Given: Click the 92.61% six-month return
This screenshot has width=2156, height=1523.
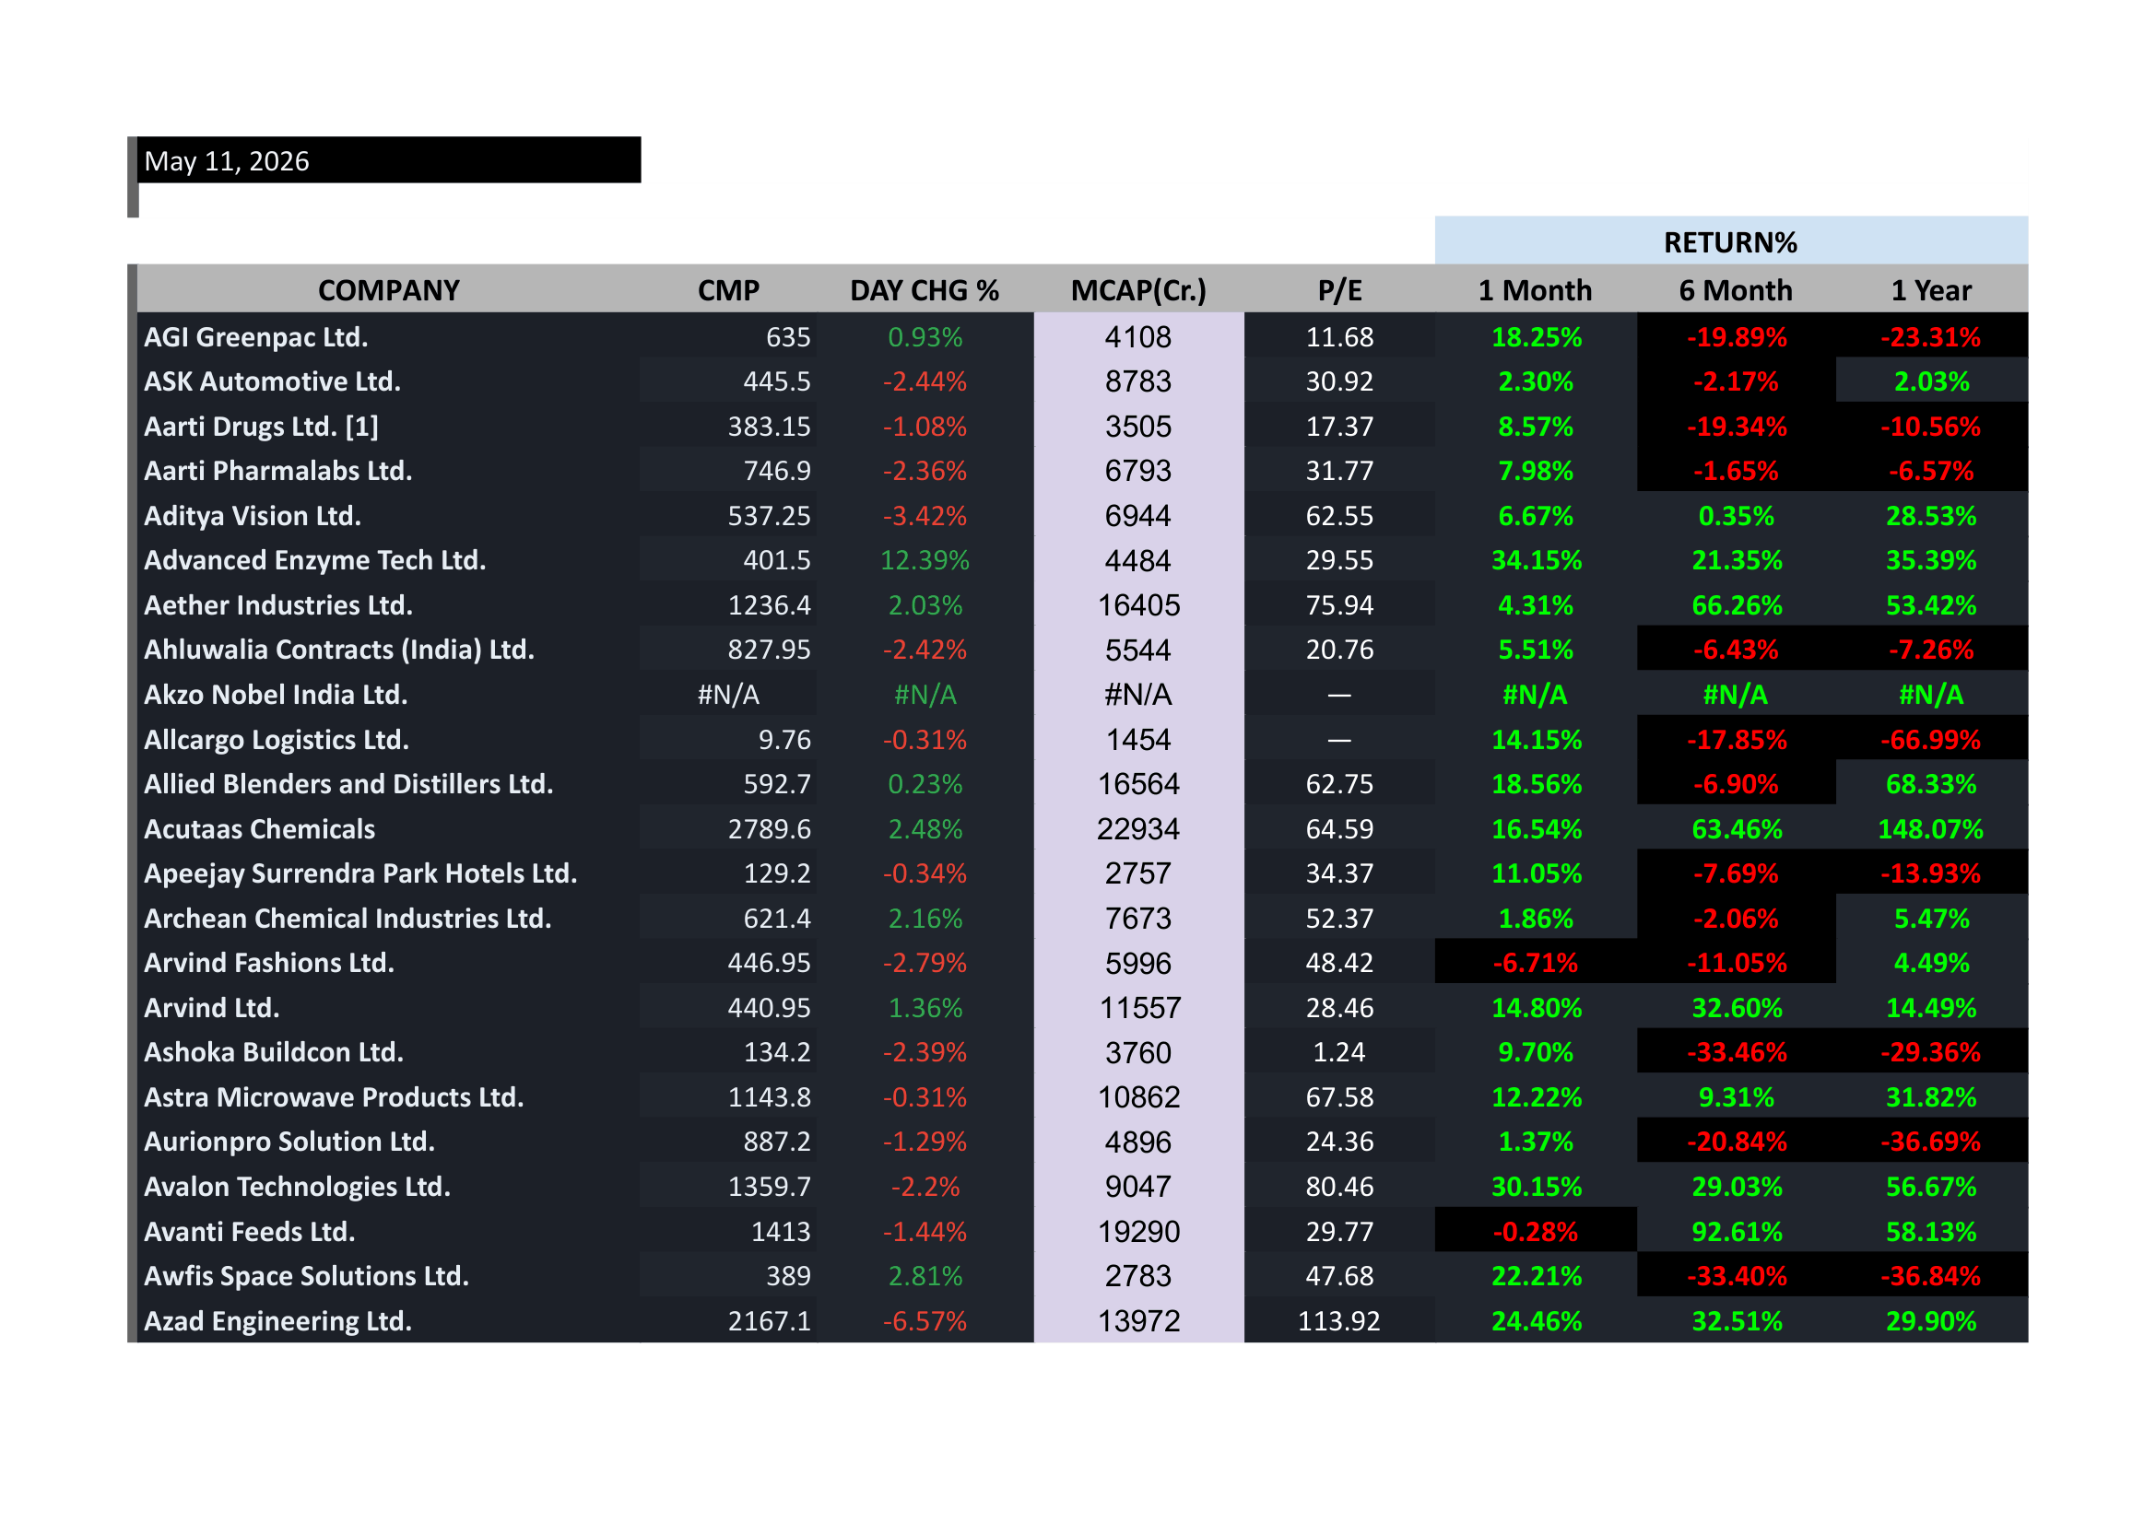Looking at the screenshot, I should click(x=1737, y=1231).
